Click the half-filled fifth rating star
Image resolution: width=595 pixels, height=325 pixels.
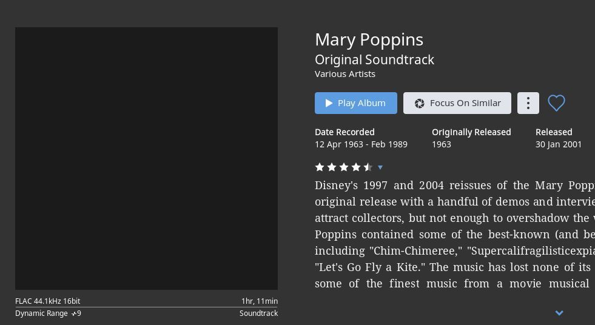pyautogui.click(x=368, y=167)
